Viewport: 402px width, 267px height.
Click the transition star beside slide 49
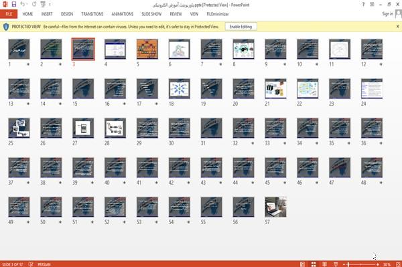click(28, 222)
